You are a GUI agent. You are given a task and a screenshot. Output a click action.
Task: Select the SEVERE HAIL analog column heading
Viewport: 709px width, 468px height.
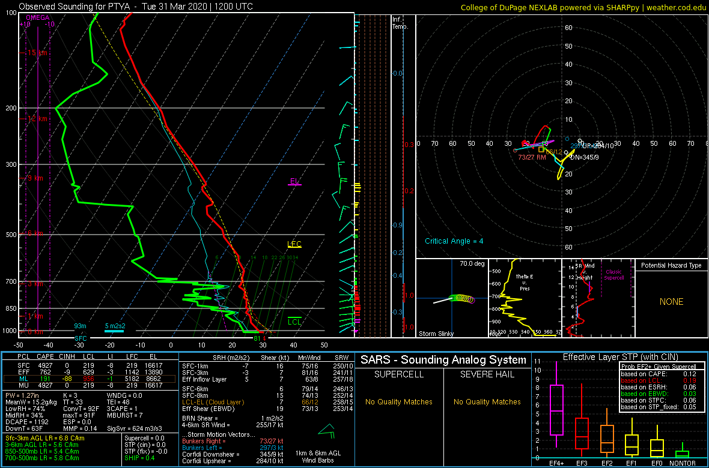[x=487, y=374]
